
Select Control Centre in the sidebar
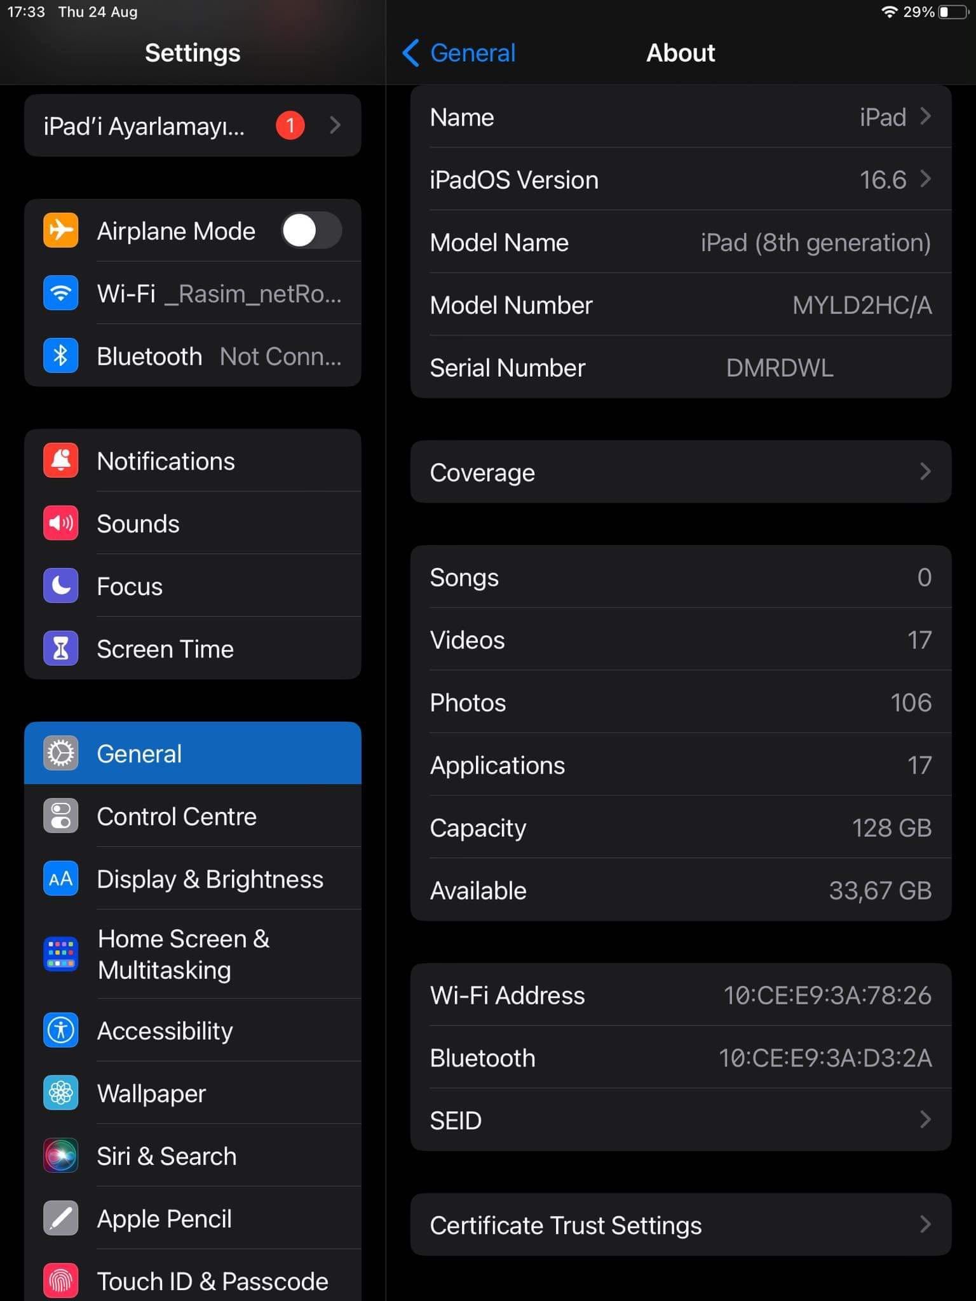[193, 816]
